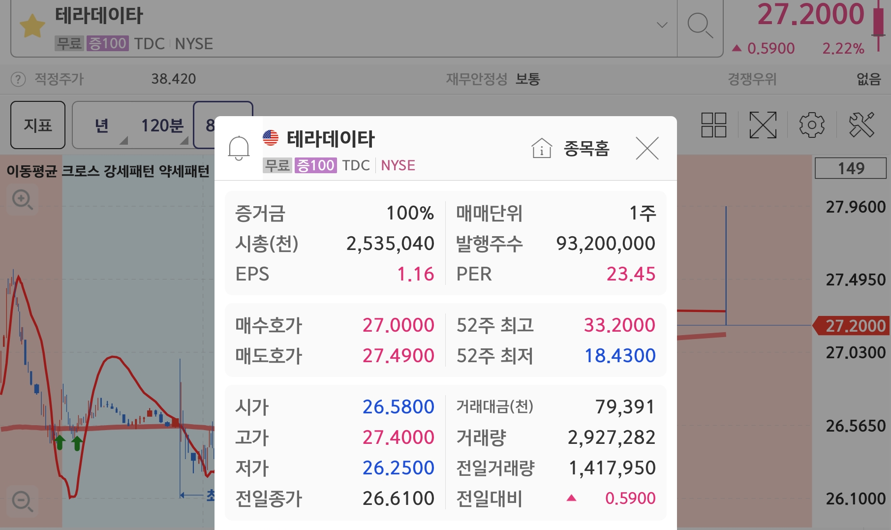This screenshot has width=891, height=530.
Task: Select the 약세패턴 indicator label
Action: [184, 171]
